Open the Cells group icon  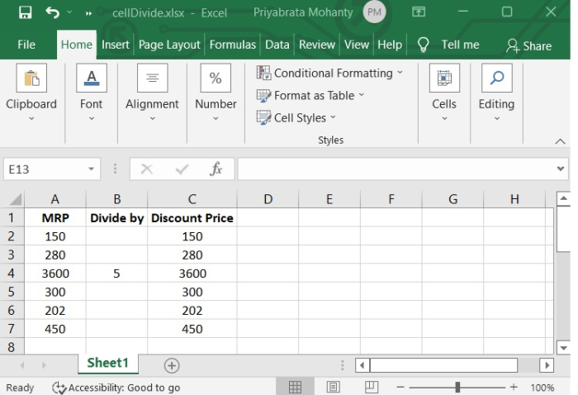point(444,79)
